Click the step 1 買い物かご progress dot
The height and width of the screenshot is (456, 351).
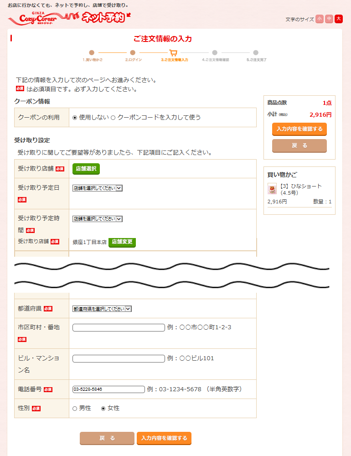92,53
